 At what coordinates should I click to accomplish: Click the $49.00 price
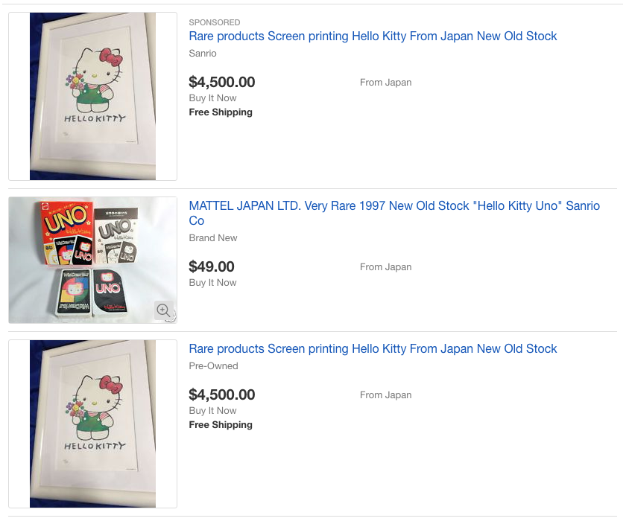[212, 266]
